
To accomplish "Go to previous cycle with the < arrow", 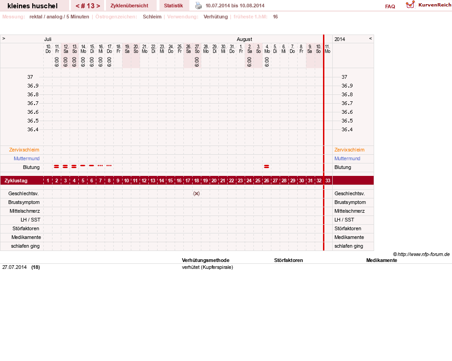I will pyautogui.click(x=77, y=6).
